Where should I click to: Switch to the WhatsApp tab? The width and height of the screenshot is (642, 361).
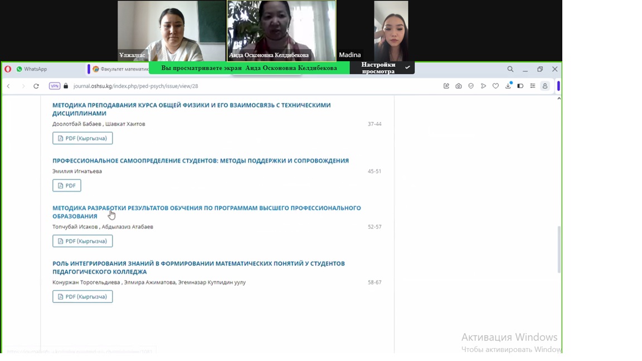pos(35,69)
